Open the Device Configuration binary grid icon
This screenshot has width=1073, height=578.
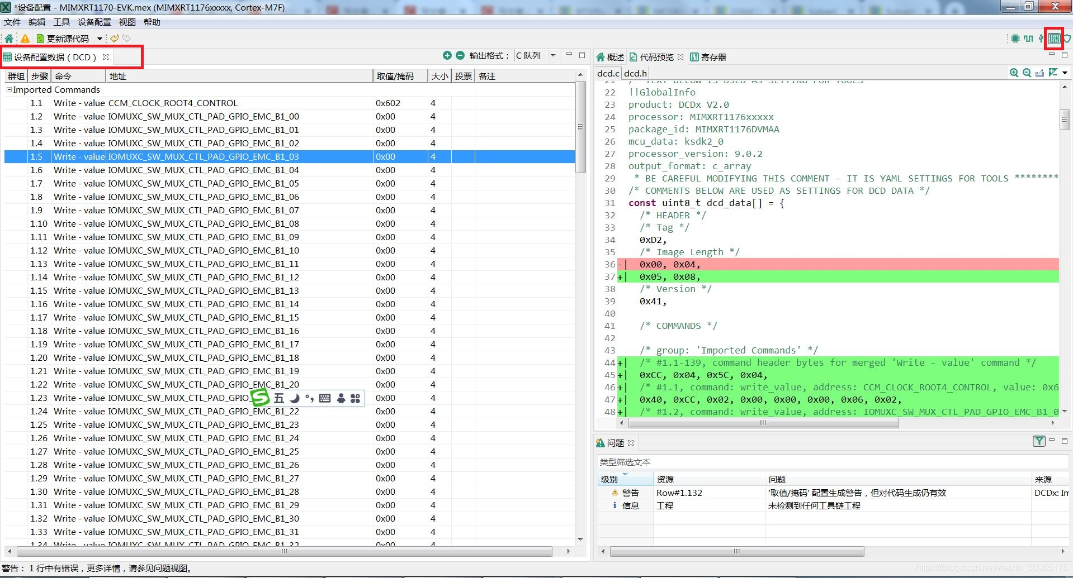point(1054,39)
